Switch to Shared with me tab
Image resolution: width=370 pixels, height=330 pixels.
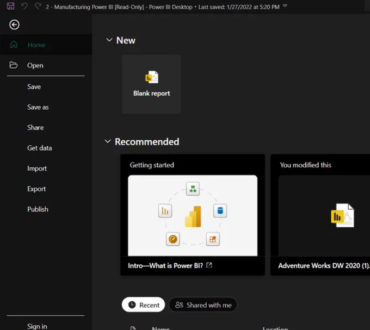tap(203, 305)
